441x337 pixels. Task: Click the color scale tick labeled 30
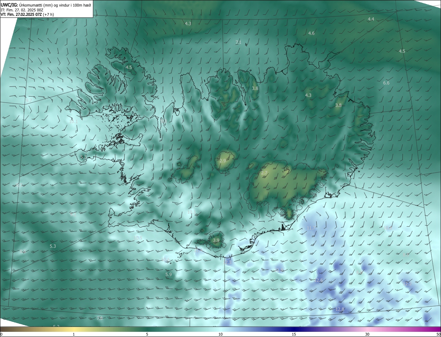(x=367, y=334)
